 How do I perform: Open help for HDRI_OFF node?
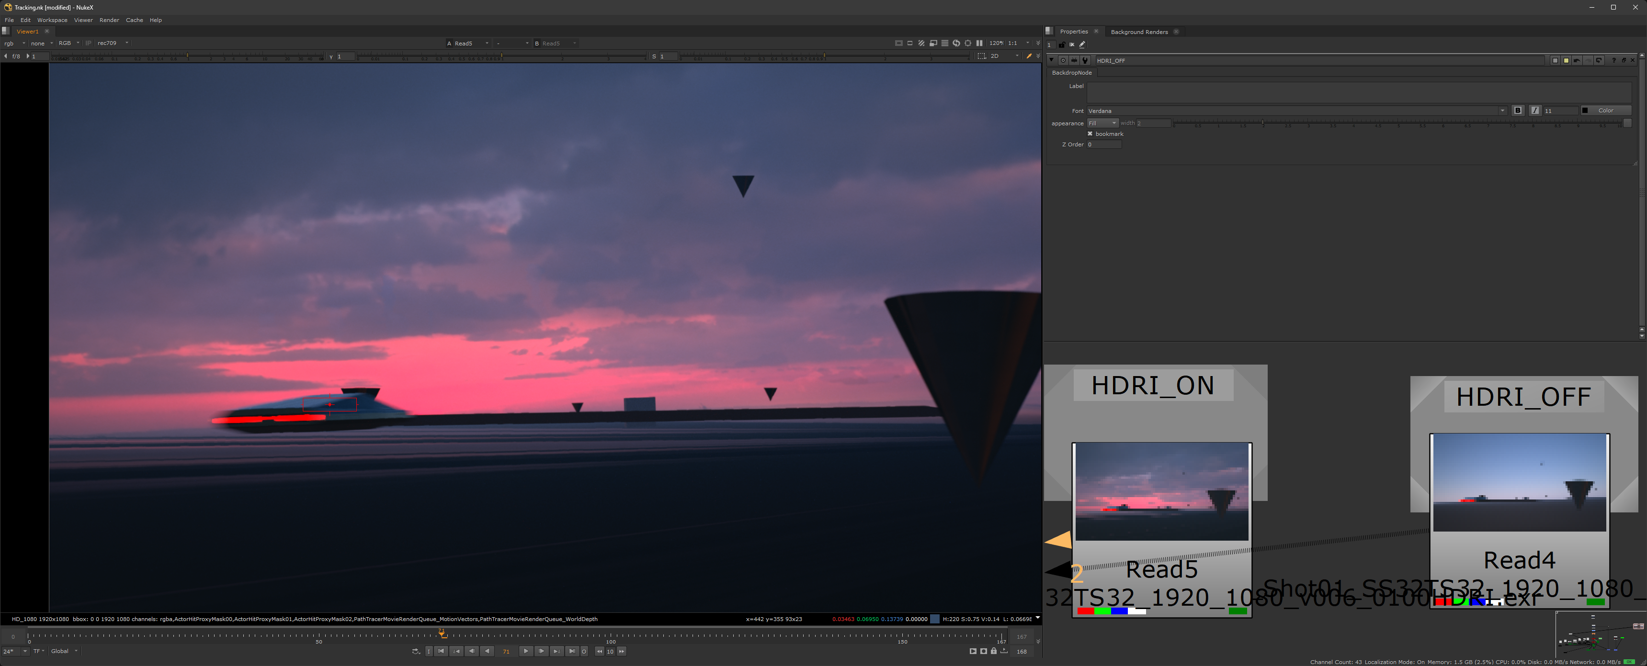point(1613,60)
